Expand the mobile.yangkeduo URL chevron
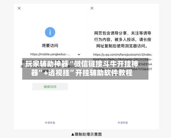 pos(79,55)
